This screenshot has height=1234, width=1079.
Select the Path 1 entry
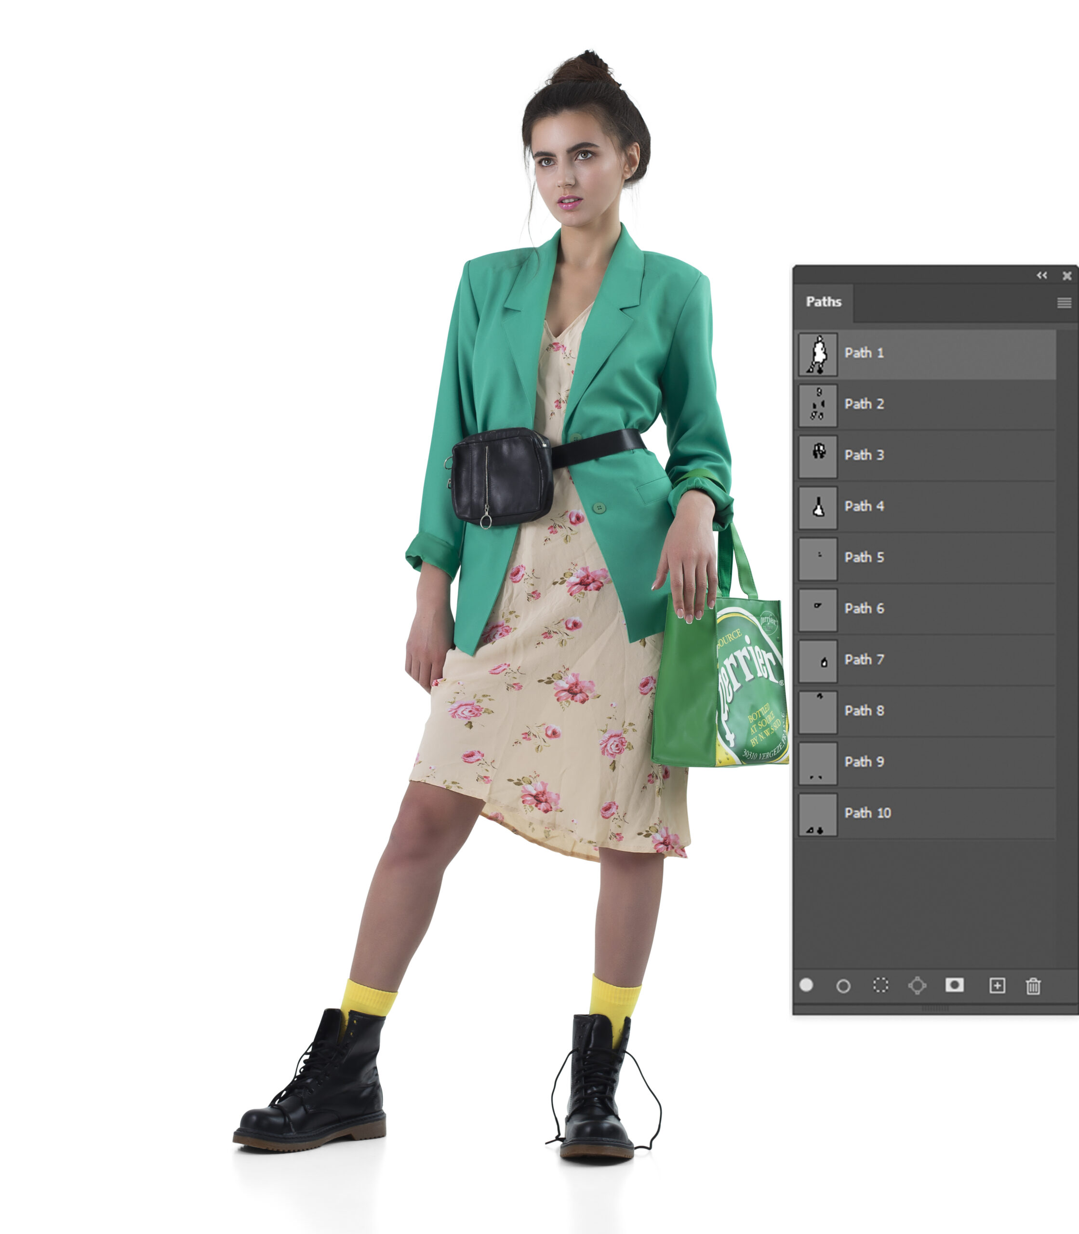[x=864, y=353]
